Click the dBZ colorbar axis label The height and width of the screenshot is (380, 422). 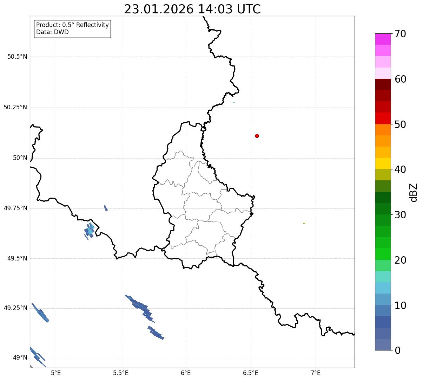tap(414, 192)
